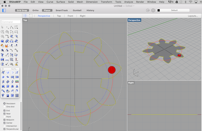Click the Layouts... button
Screen dimensions: 202x131
pyautogui.click(x=193, y=16)
